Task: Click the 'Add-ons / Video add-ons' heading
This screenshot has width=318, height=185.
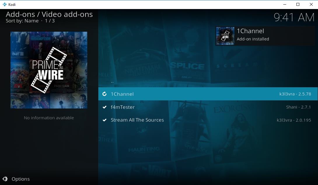Action: (49, 14)
